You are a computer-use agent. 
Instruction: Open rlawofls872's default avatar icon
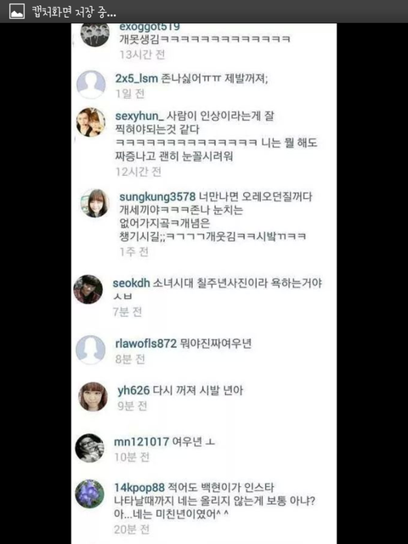click(x=91, y=349)
